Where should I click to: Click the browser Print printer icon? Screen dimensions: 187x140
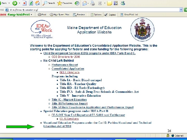pyautogui.click(x=92, y=3)
